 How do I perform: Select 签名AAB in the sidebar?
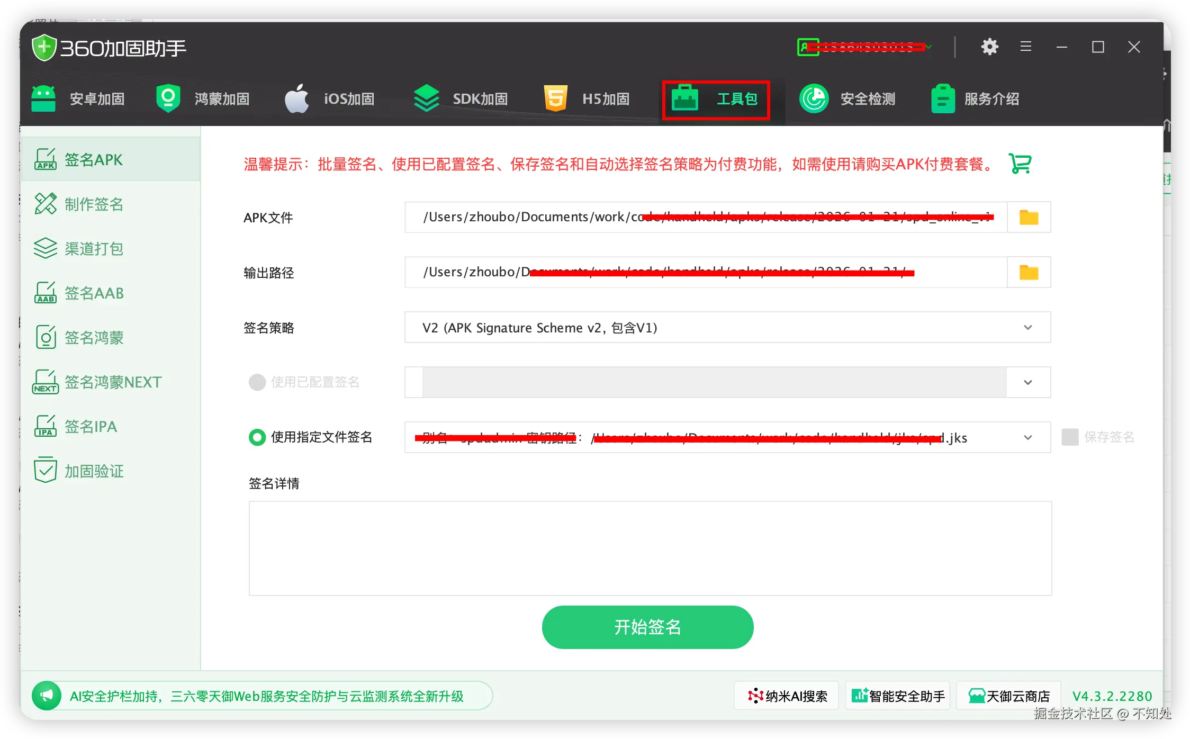coord(111,293)
